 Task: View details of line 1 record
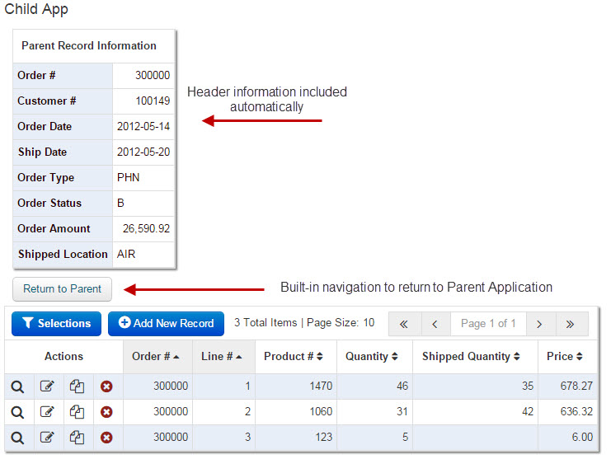tap(17, 386)
